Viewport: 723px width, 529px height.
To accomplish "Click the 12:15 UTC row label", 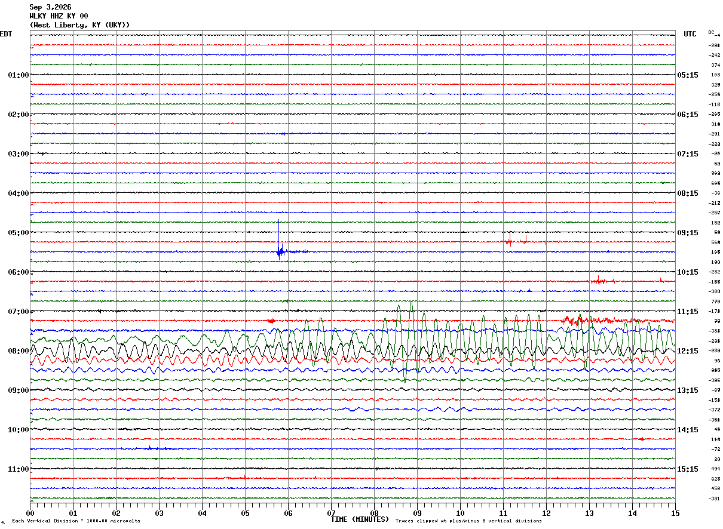I will (688, 351).
